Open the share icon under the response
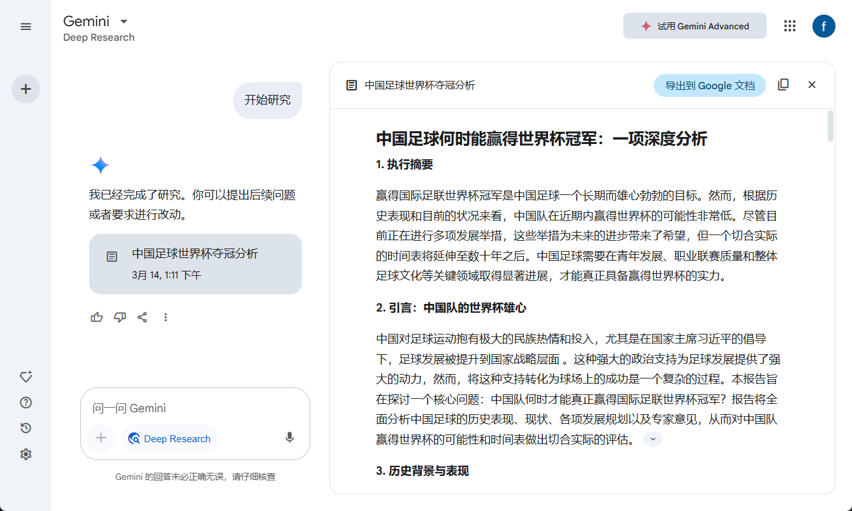 tap(142, 317)
